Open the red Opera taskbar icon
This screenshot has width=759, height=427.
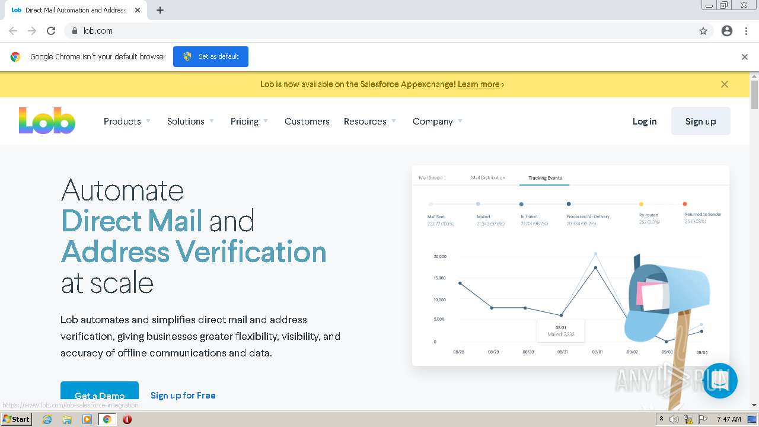coord(127,419)
